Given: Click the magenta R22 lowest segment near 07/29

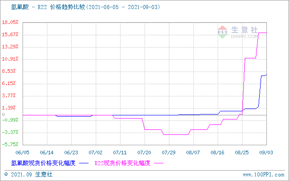Looking at the screenshot, I should [x=176, y=135].
